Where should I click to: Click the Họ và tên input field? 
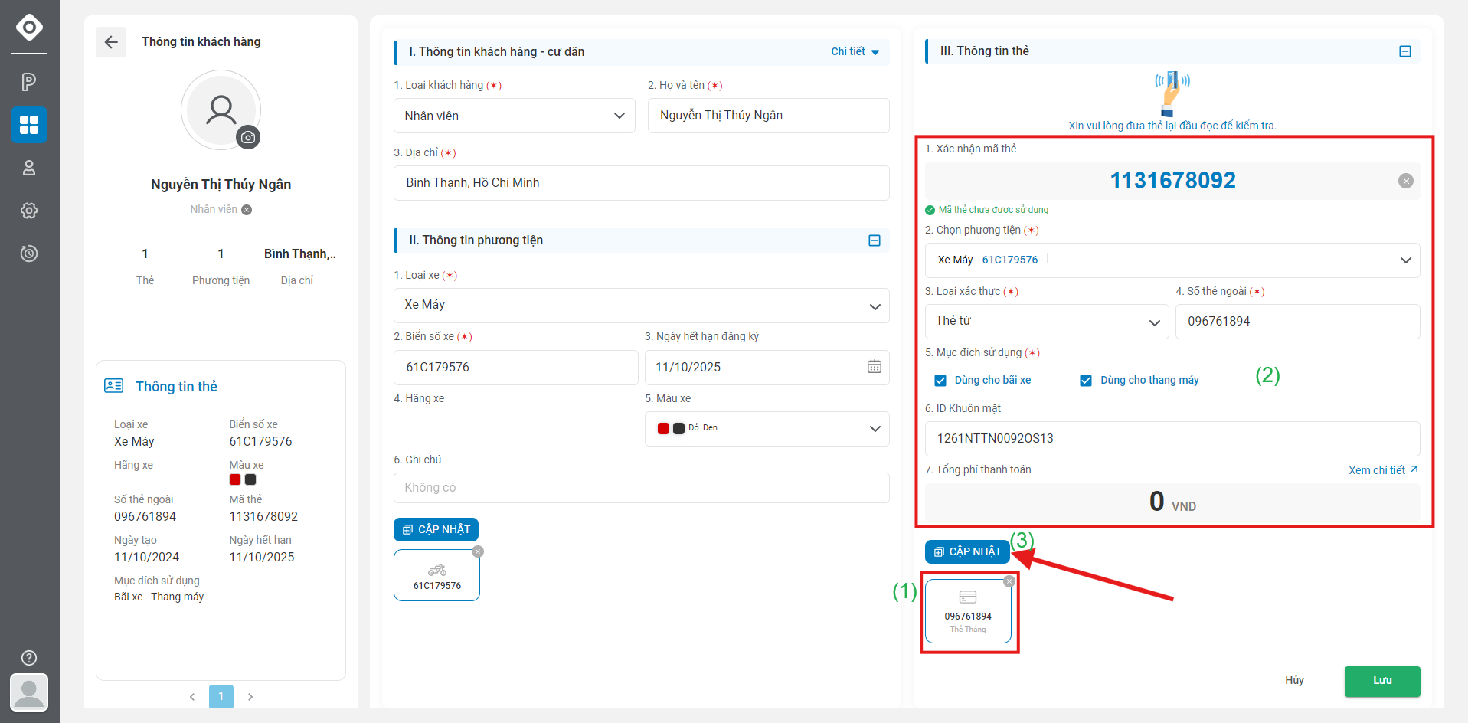[769, 116]
